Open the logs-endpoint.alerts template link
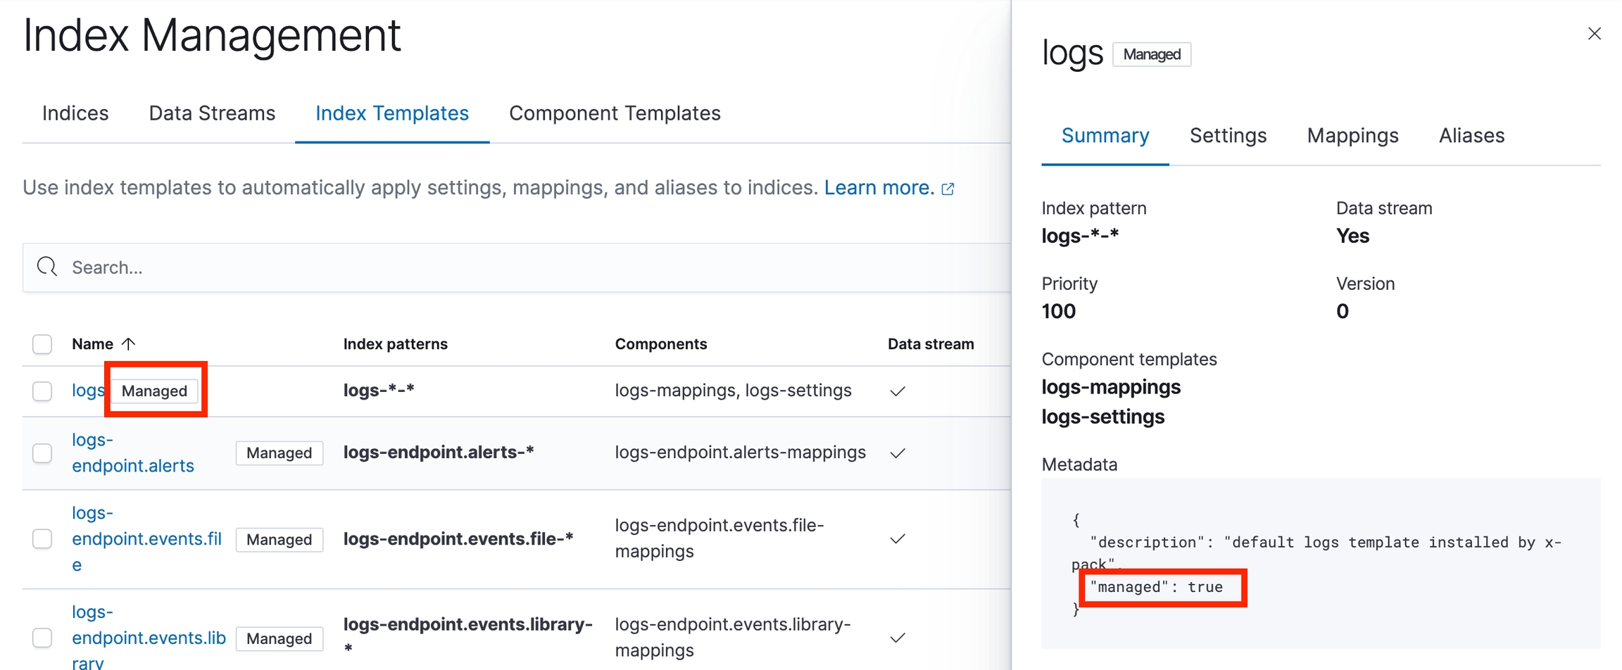The image size is (1622, 670). 132,453
